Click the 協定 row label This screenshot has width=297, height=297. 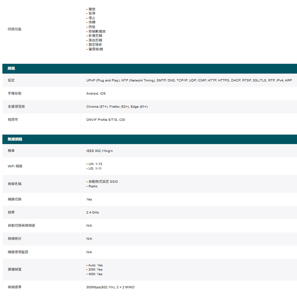click(11, 80)
